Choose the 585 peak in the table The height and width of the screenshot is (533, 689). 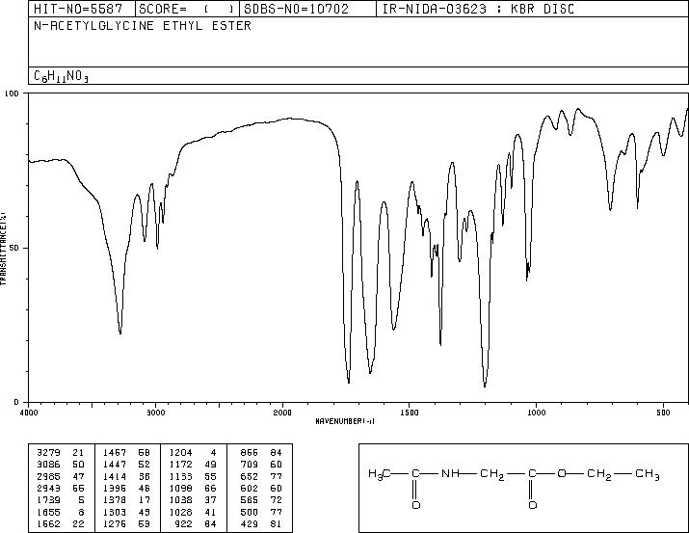250,500
